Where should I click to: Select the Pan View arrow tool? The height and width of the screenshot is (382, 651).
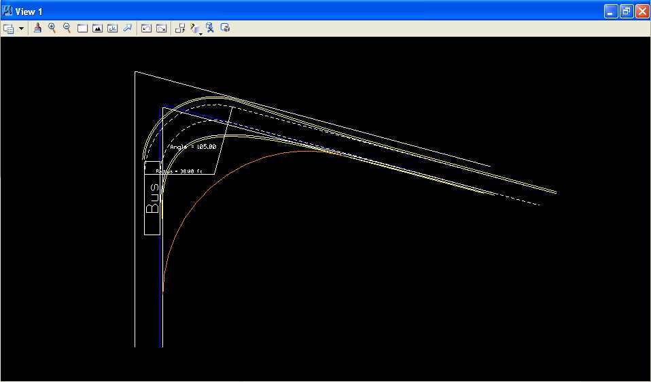[x=127, y=28]
